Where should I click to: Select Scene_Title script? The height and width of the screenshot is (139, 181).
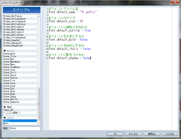pyautogui.click(x=20, y=57)
